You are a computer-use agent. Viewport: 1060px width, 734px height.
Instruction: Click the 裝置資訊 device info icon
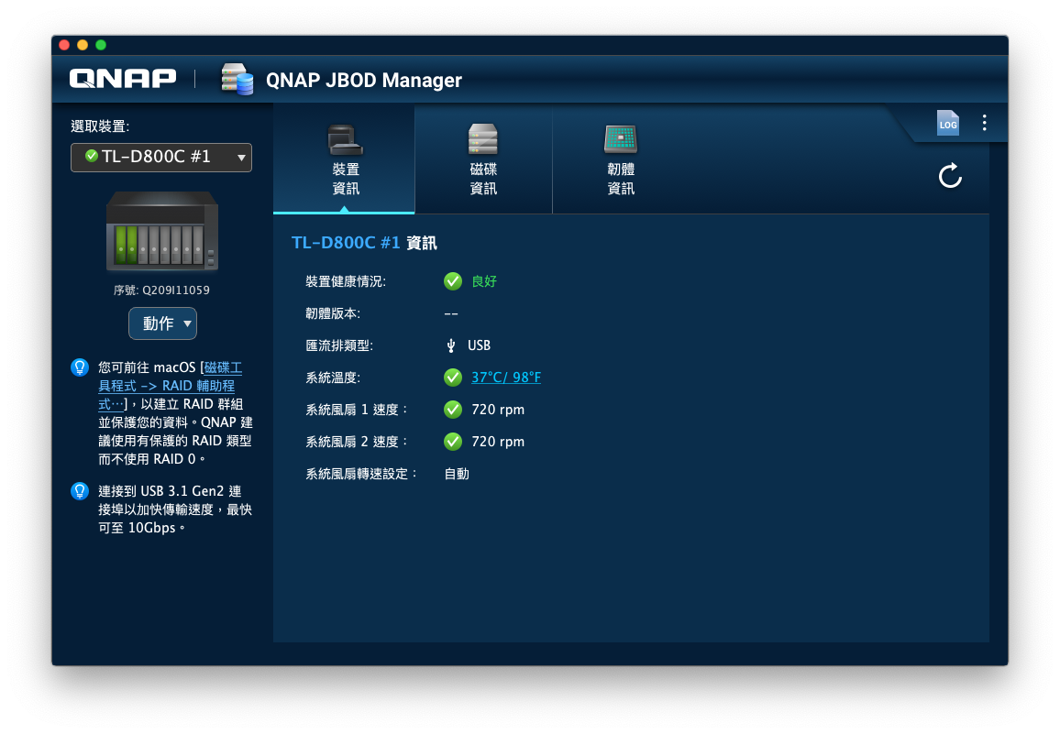point(344,138)
